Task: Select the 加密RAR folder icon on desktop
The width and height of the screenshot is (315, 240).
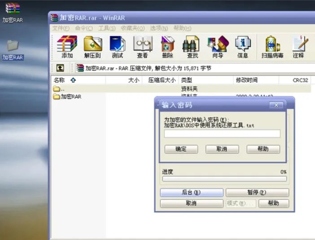Action: 13,50
